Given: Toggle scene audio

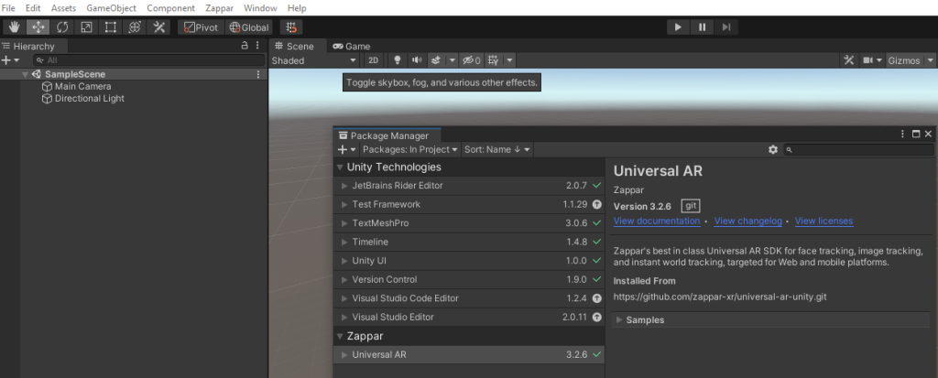Looking at the screenshot, I should point(417,60).
